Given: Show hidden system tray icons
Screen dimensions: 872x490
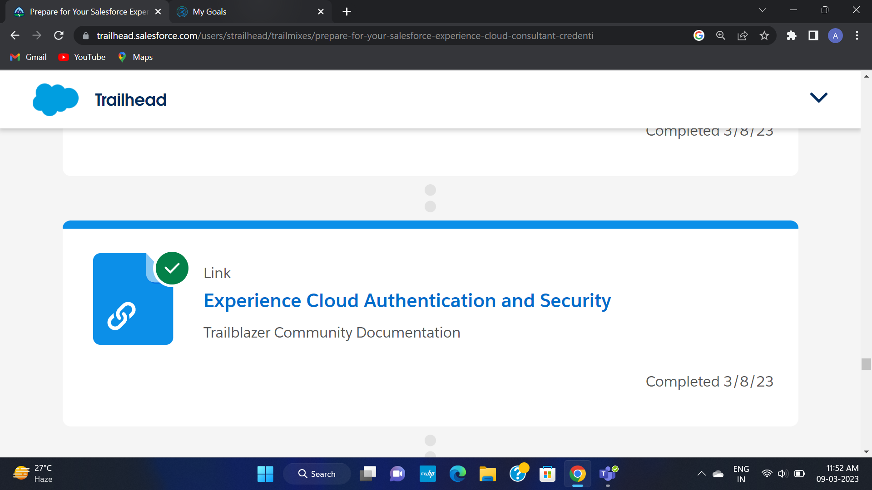Looking at the screenshot, I should 701,474.
